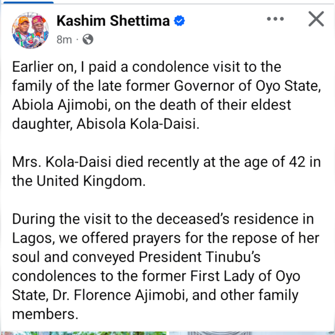This screenshot has height=335, width=335.
Task: Click the blue verified badge icon
Action: click(x=179, y=21)
